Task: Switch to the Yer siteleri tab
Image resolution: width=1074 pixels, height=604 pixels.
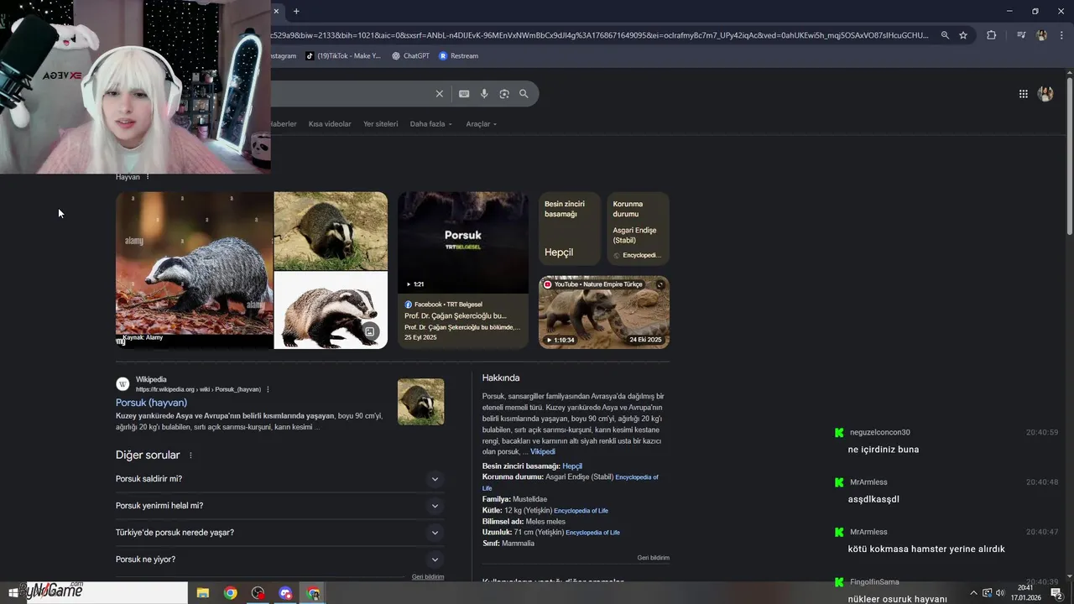Action: (x=380, y=124)
